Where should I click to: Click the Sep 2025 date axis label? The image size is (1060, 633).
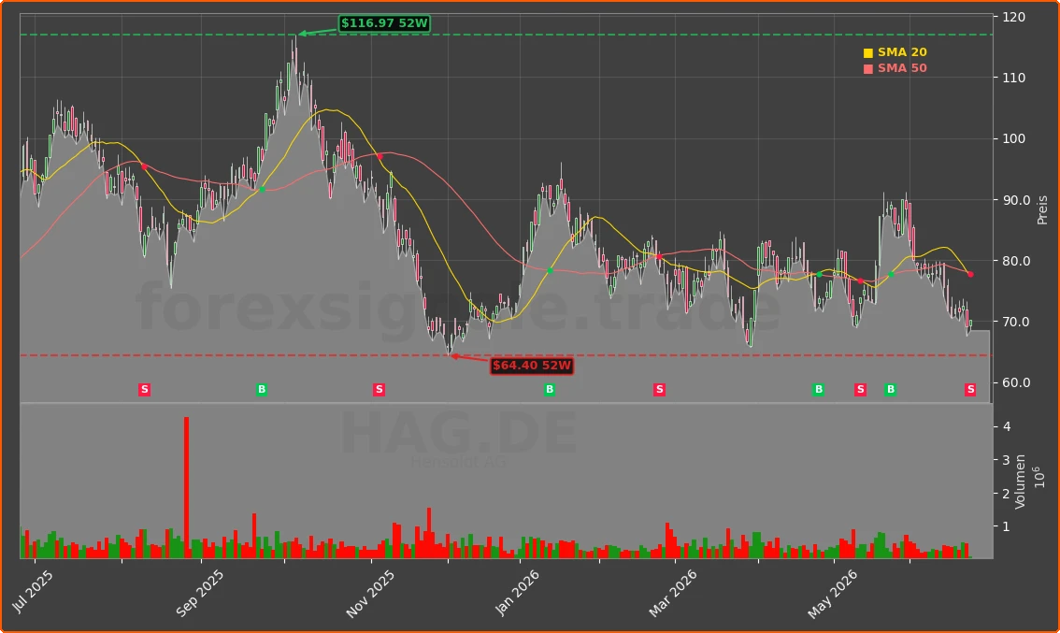coord(199,593)
